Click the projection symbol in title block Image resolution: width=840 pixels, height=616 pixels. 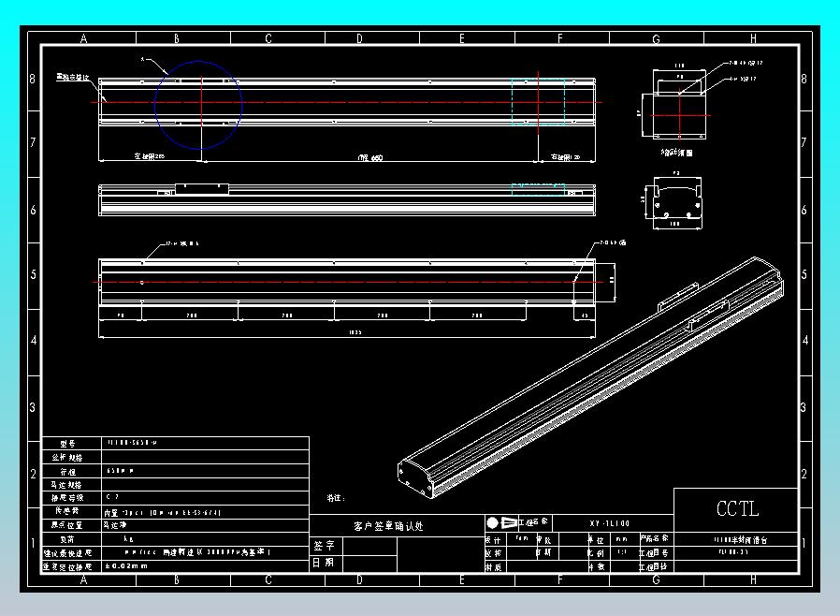tap(501, 522)
